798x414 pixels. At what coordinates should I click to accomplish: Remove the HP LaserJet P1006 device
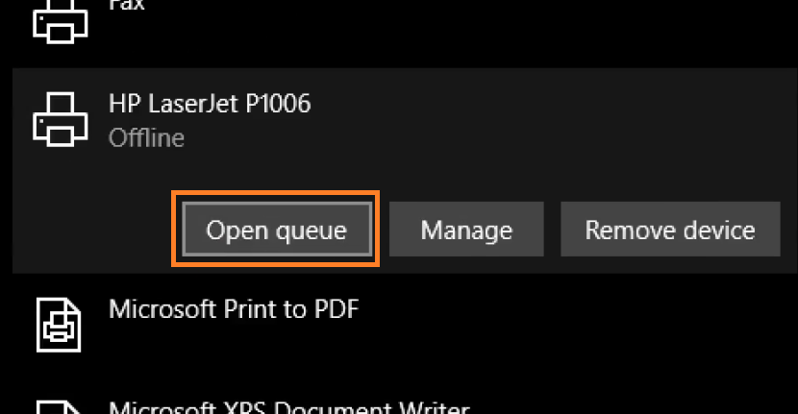(670, 231)
